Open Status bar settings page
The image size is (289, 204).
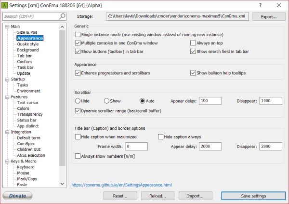pos(26,120)
